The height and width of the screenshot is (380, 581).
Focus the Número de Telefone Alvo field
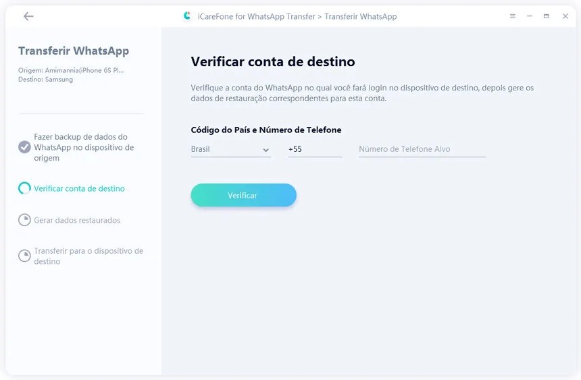pos(422,149)
